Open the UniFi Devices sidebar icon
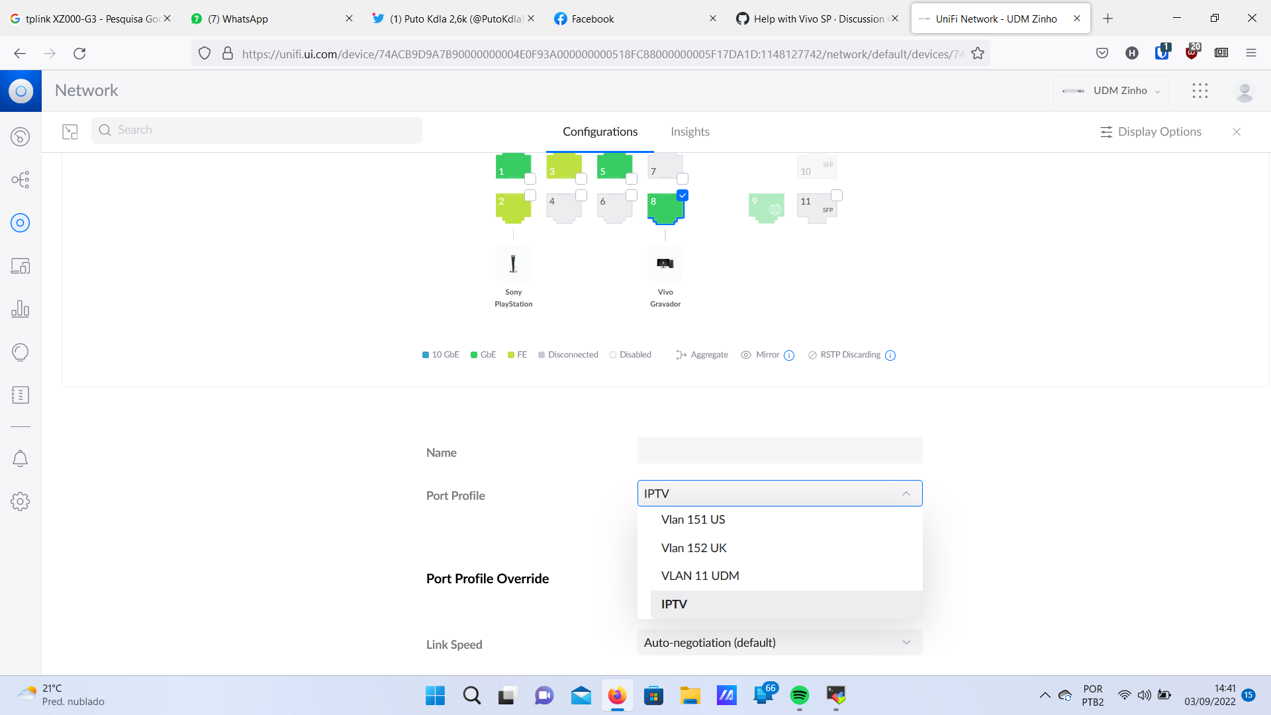This screenshot has width=1271, height=715. pos(20,223)
